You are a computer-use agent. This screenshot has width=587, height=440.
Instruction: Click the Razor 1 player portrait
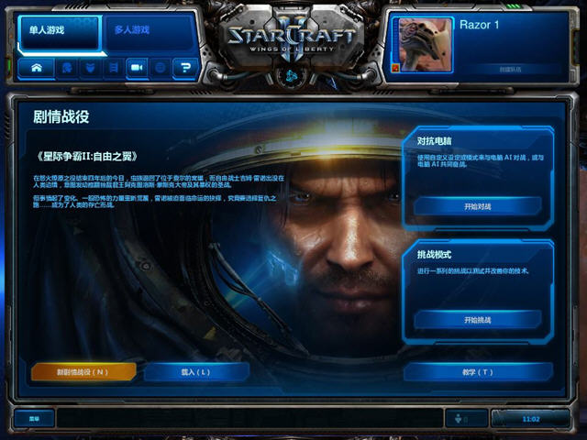423,45
